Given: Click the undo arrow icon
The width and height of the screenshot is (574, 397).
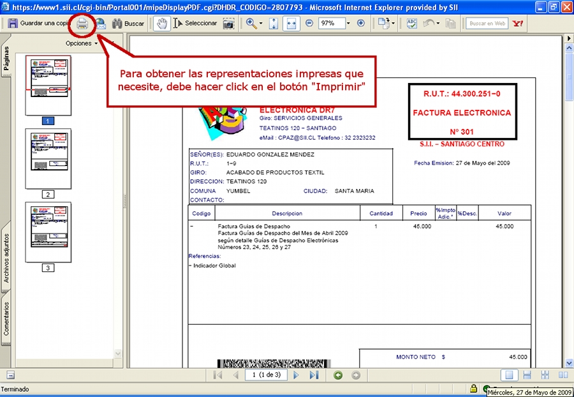Looking at the screenshot, I should tap(429, 24).
